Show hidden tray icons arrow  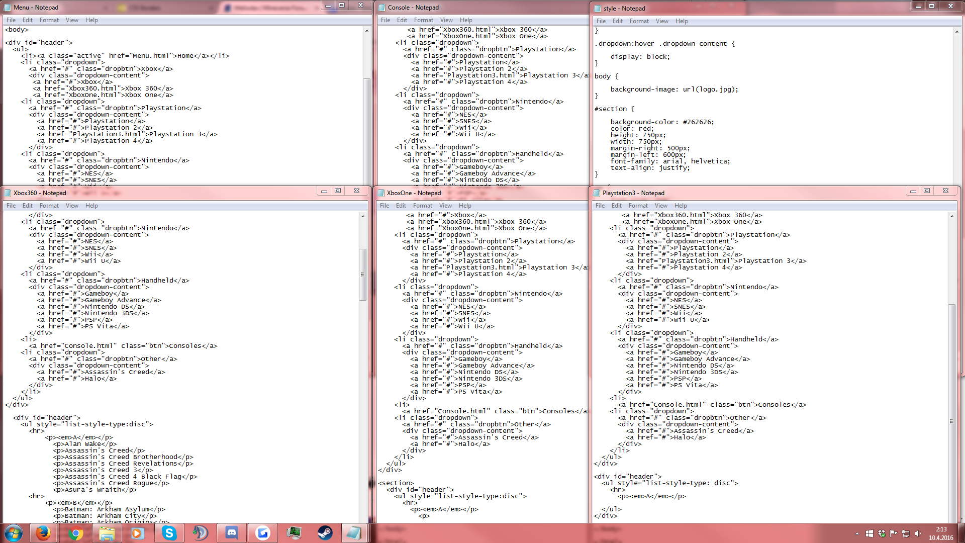[x=857, y=533]
